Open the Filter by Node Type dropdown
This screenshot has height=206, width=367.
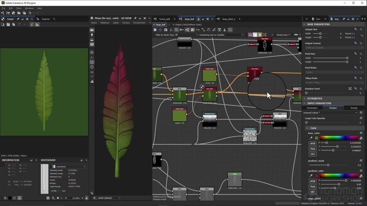187,35
